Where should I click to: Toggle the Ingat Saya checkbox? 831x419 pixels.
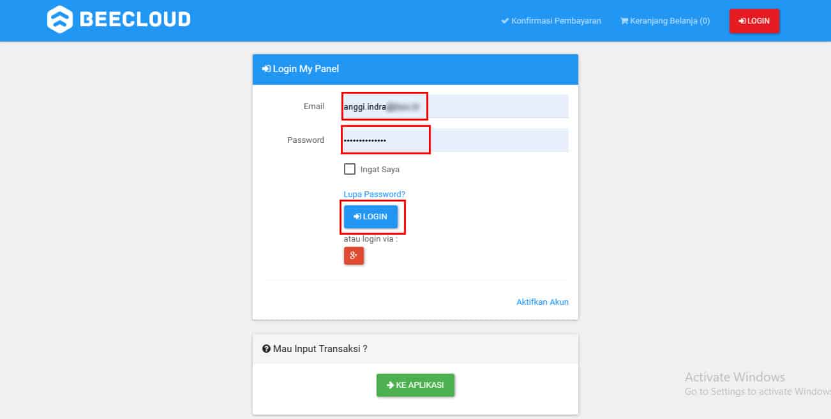pos(350,169)
